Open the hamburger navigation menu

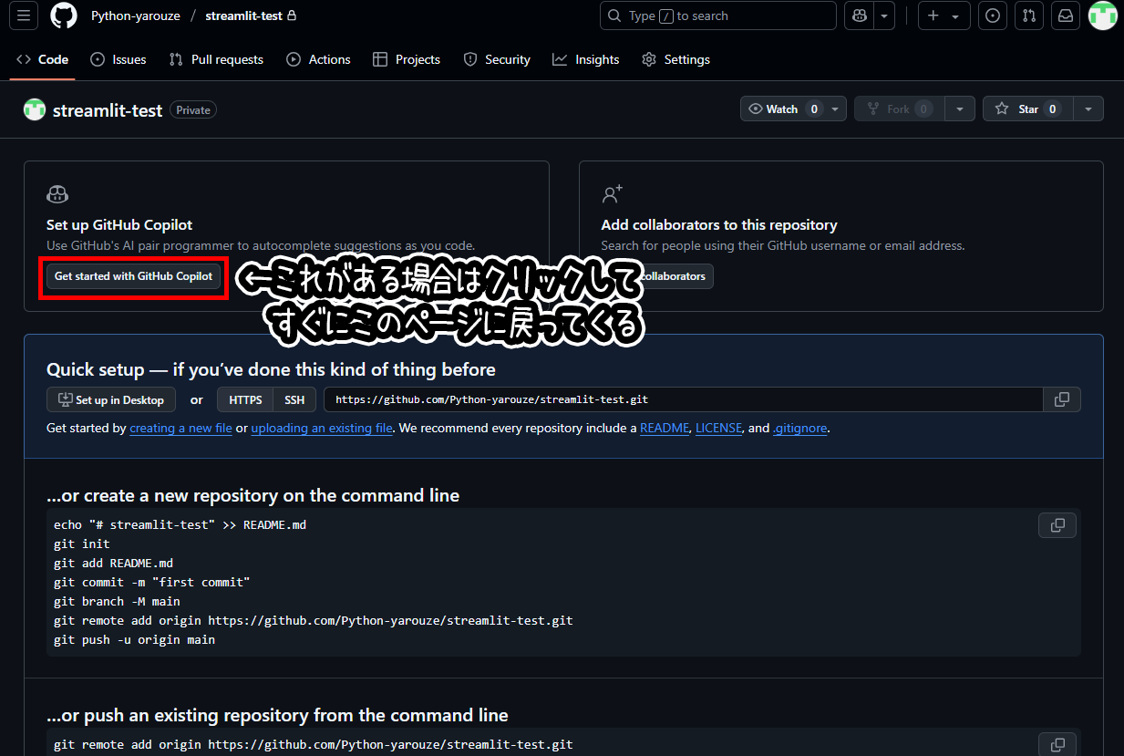pos(24,16)
